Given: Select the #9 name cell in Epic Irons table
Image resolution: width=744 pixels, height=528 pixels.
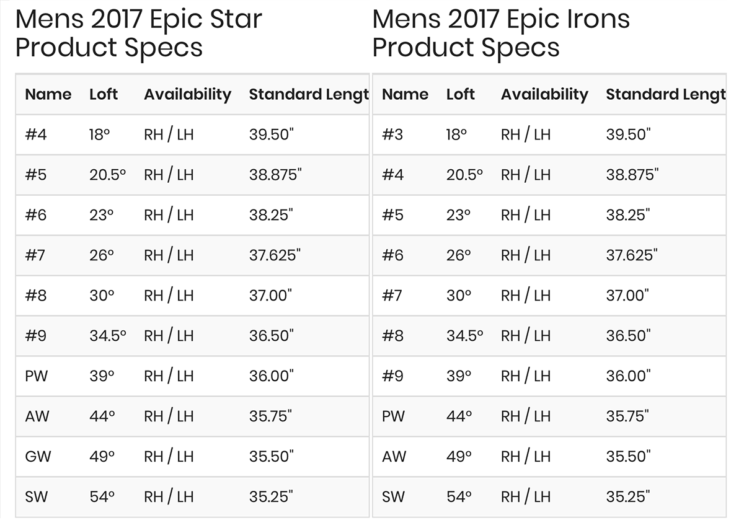Looking at the screenshot, I should [392, 376].
